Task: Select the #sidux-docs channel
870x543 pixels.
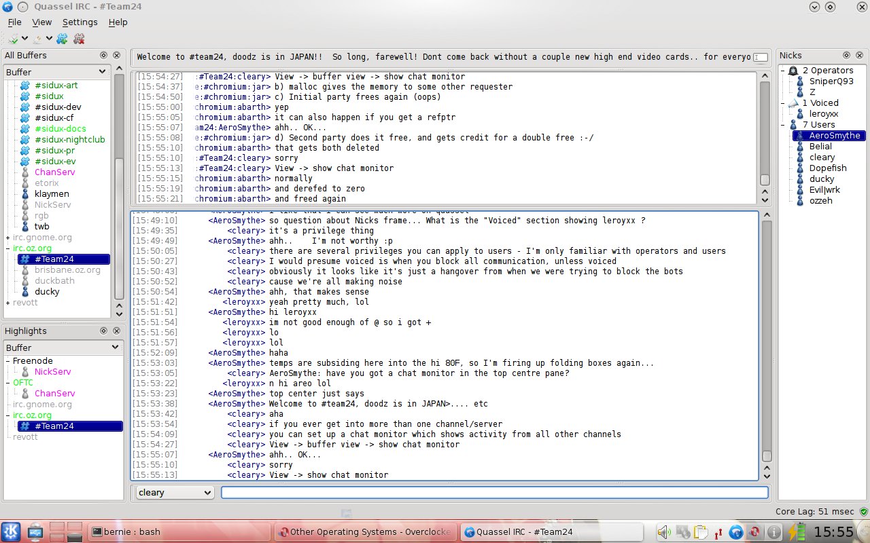Action: tap(60, 129)
